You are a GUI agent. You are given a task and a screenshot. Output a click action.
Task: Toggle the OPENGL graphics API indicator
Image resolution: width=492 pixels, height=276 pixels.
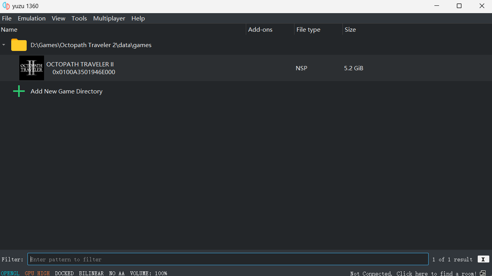pyautogui.click(x=10, y=273)
